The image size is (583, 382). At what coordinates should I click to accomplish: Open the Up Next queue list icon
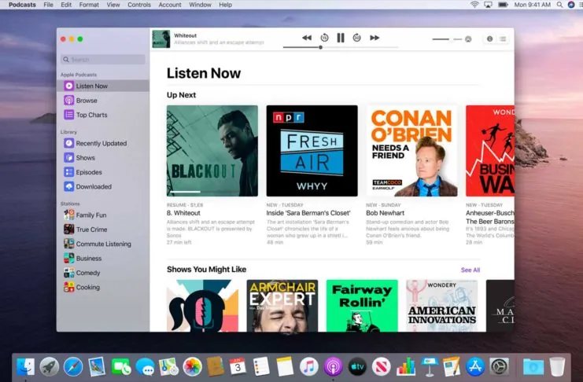503,39
